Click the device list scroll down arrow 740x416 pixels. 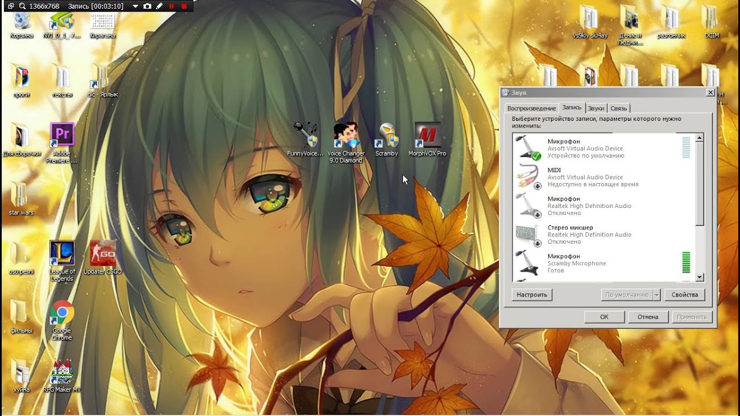click(700, 277)
